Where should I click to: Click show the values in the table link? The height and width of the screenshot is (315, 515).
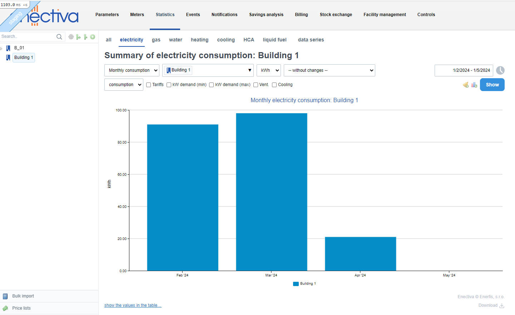pos(133,305)
